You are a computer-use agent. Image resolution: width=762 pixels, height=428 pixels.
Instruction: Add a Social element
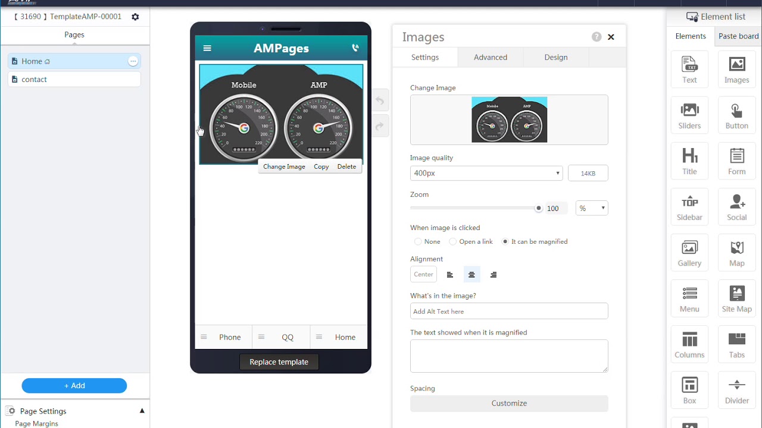tap(736, 208)
